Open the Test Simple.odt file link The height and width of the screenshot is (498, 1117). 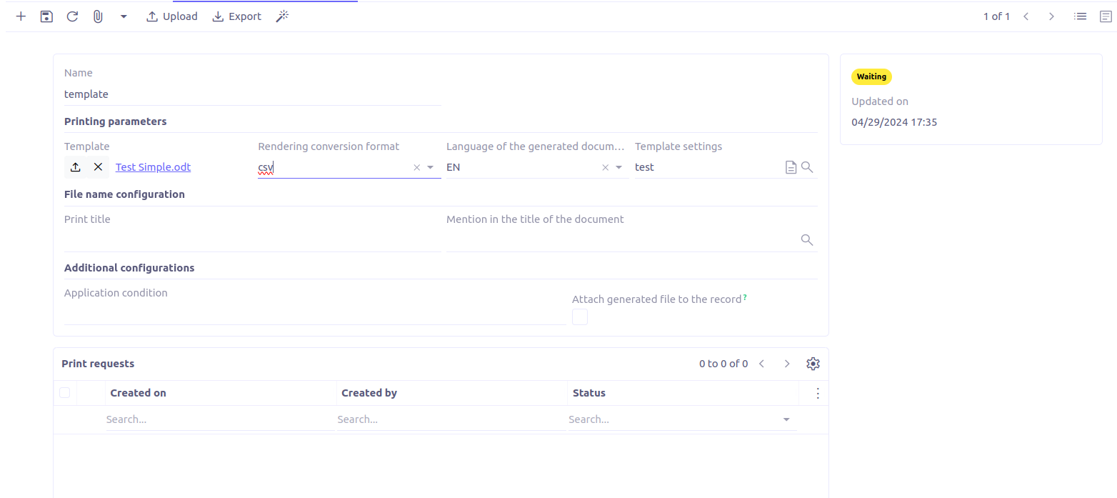coord(153,167)
